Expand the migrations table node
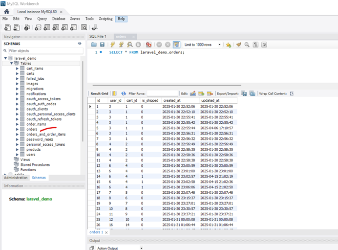This screenshot has width=338, height=250. pos(17,89)
